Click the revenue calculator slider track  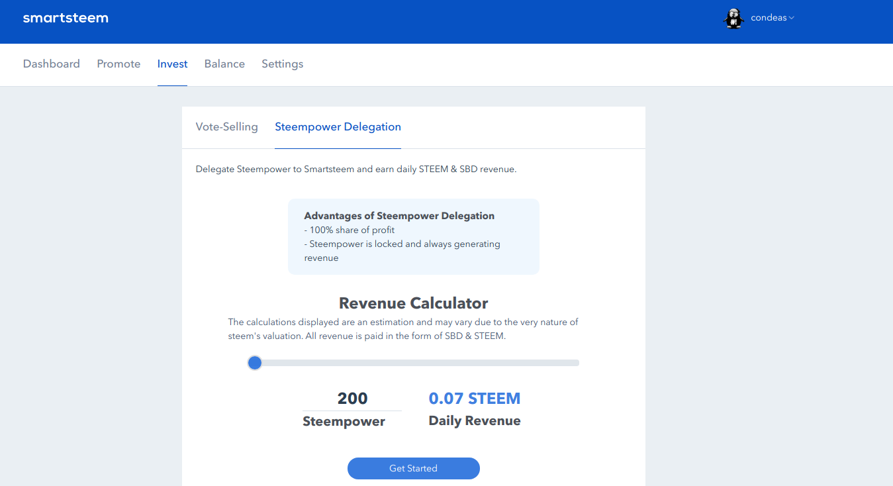(x=414, y=363)
